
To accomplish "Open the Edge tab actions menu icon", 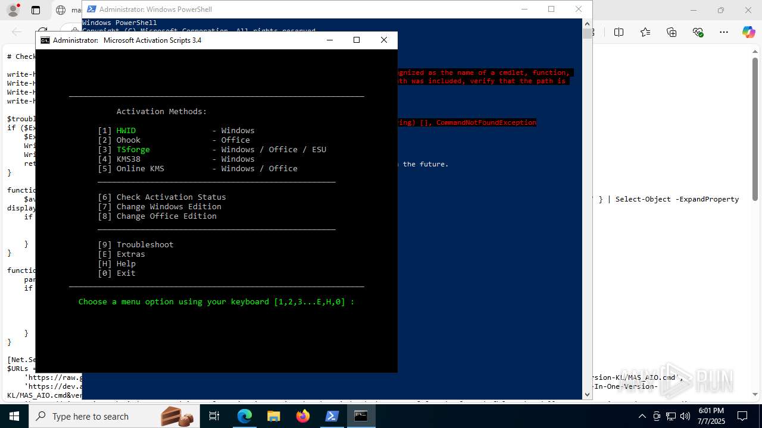I will click(x=36, y=10).
